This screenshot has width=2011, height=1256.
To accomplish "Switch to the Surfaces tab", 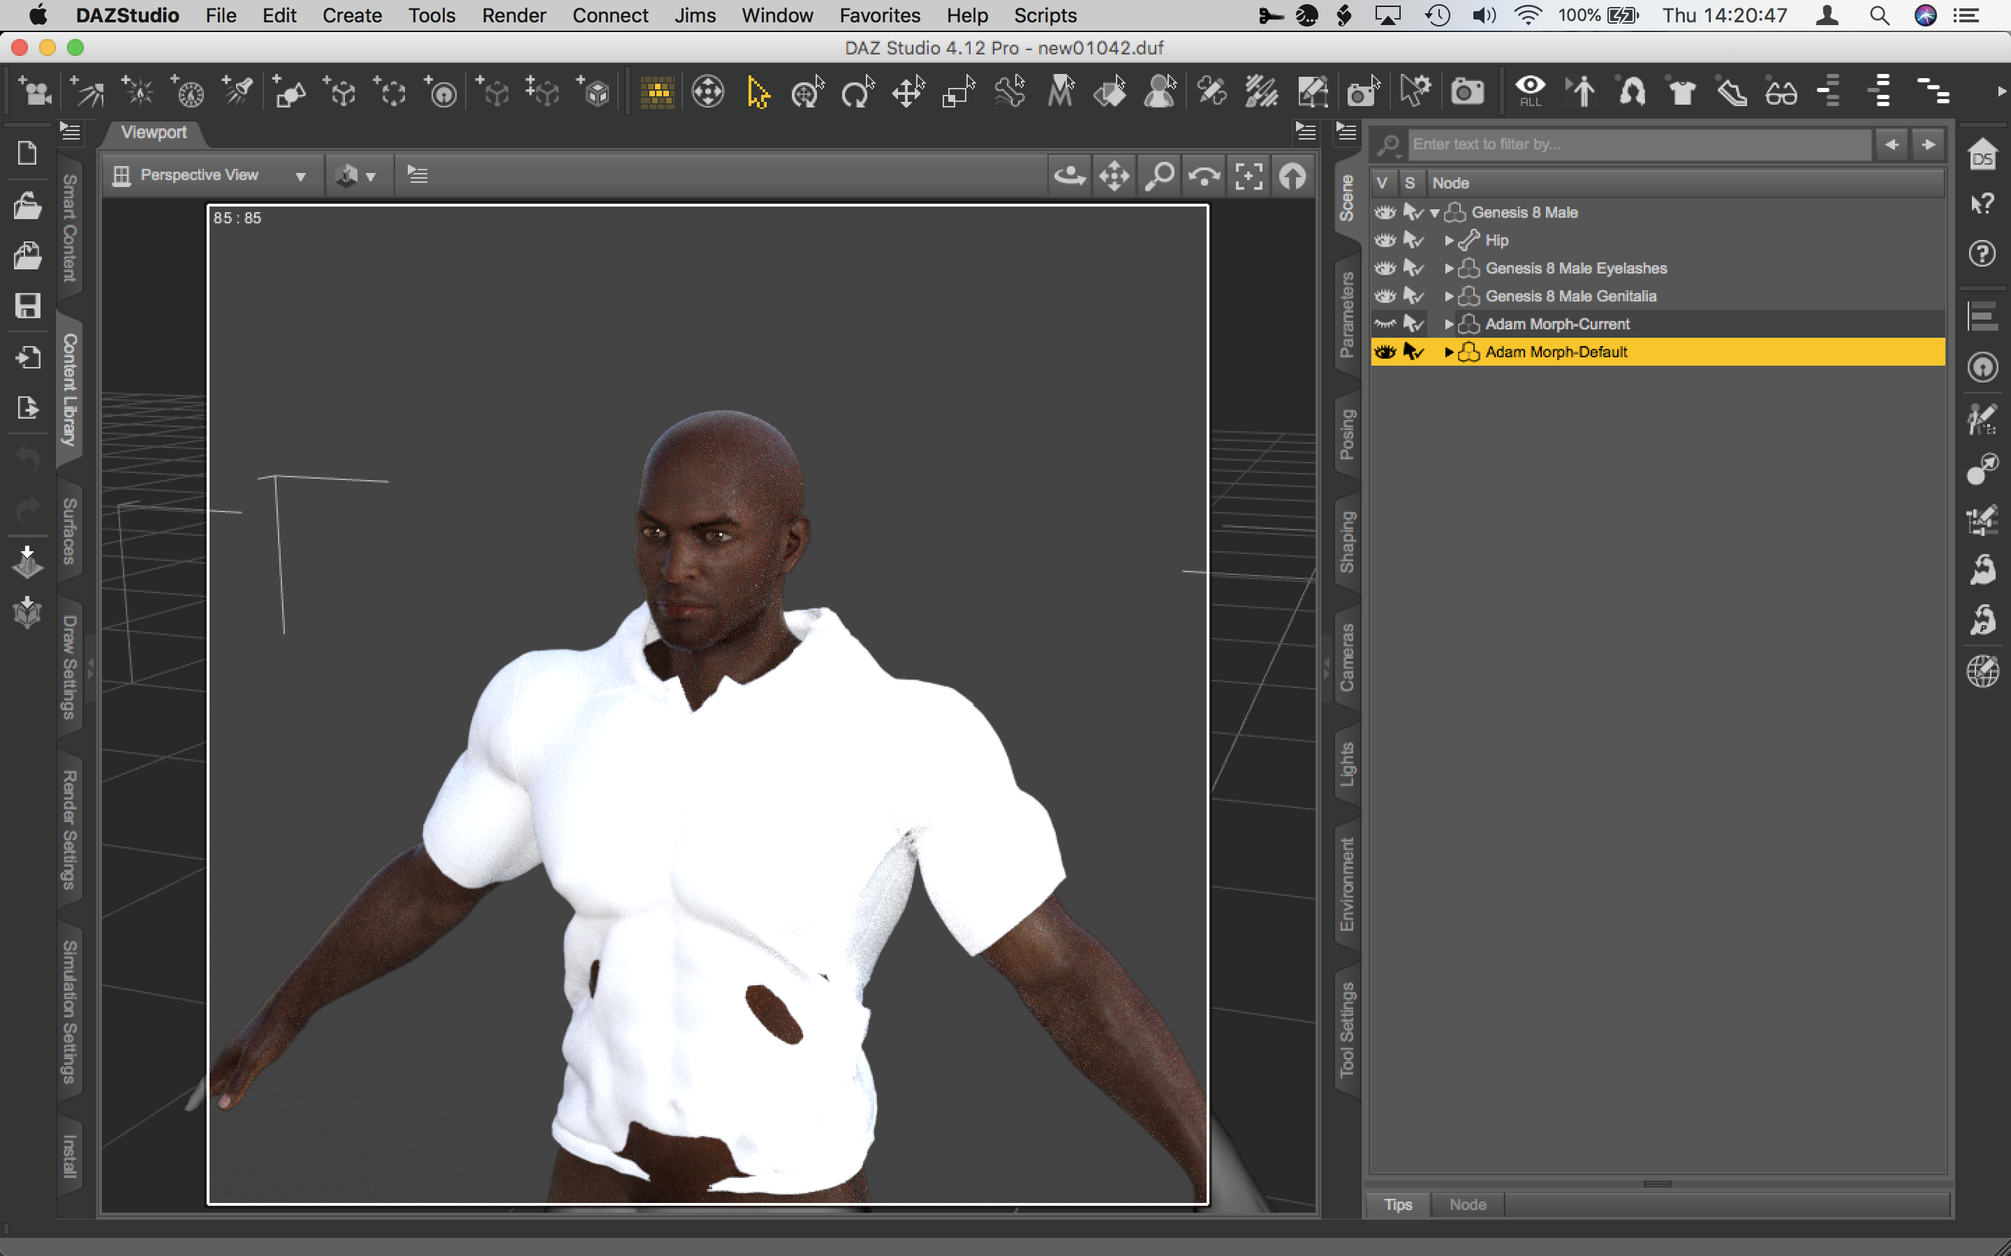I will 70,532.
